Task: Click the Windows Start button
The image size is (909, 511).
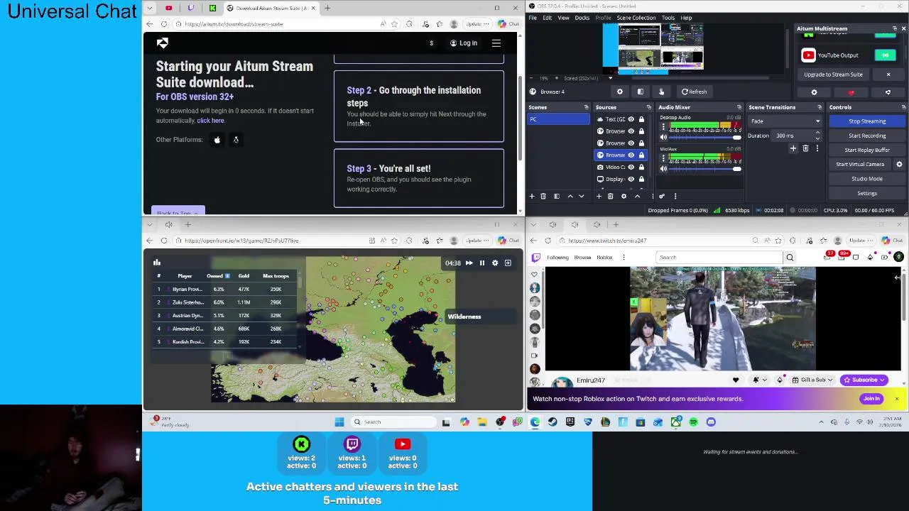Action: pos(339,422)
